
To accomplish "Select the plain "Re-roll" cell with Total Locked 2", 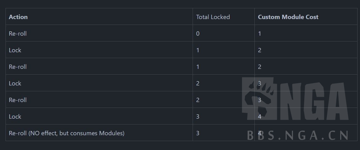I will (x=18, y=100).
